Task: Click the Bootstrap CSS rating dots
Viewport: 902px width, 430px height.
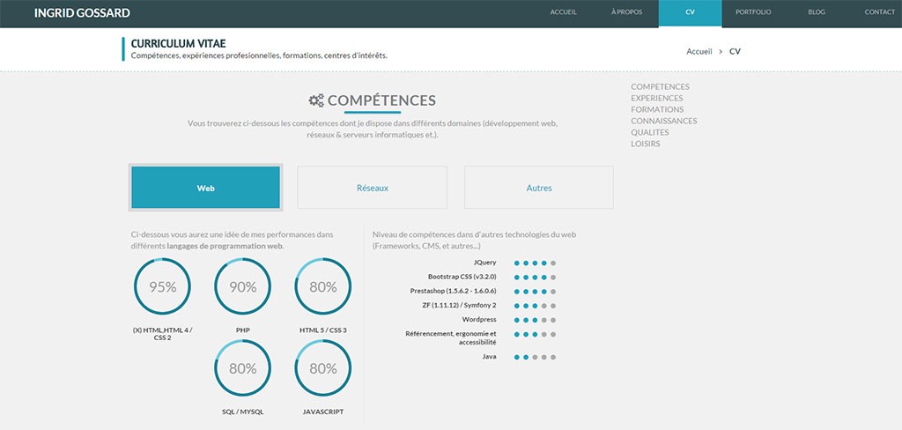Action: [x=535, y=277]
